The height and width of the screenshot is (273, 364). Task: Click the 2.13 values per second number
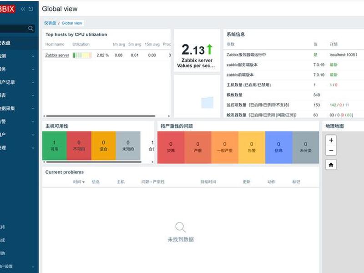point(193,50)
